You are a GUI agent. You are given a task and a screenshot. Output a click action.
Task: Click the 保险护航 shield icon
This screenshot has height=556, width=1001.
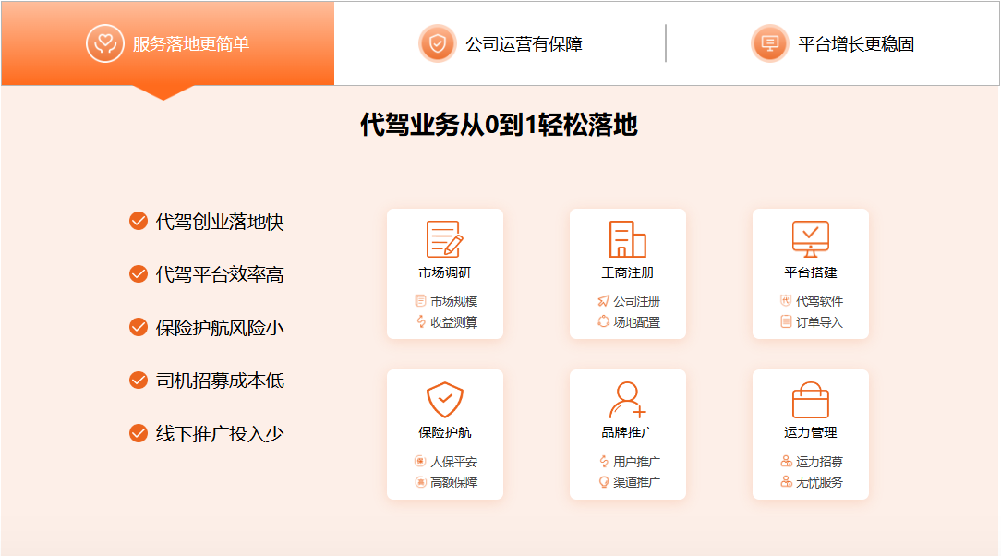(444, 400)
